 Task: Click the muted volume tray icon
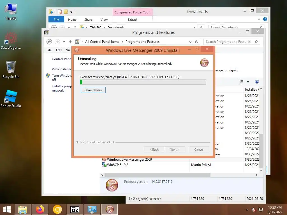[x=254, y=210]
